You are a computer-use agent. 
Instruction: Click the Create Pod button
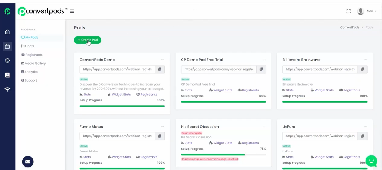[x=88, y=40]
